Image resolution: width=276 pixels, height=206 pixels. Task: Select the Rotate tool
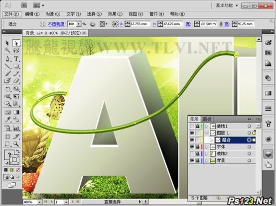pyautogui.click(x=7, y=89)
